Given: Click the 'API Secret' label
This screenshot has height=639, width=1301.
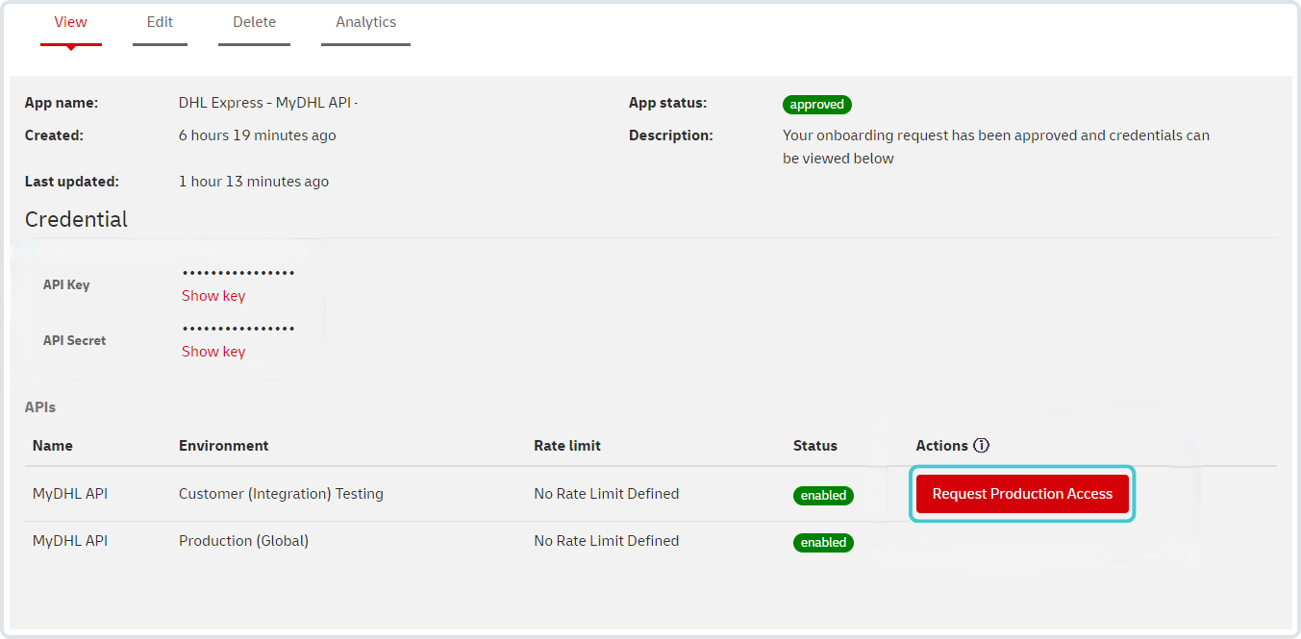Looking at the screenshot, I should (x=75, y=341).
